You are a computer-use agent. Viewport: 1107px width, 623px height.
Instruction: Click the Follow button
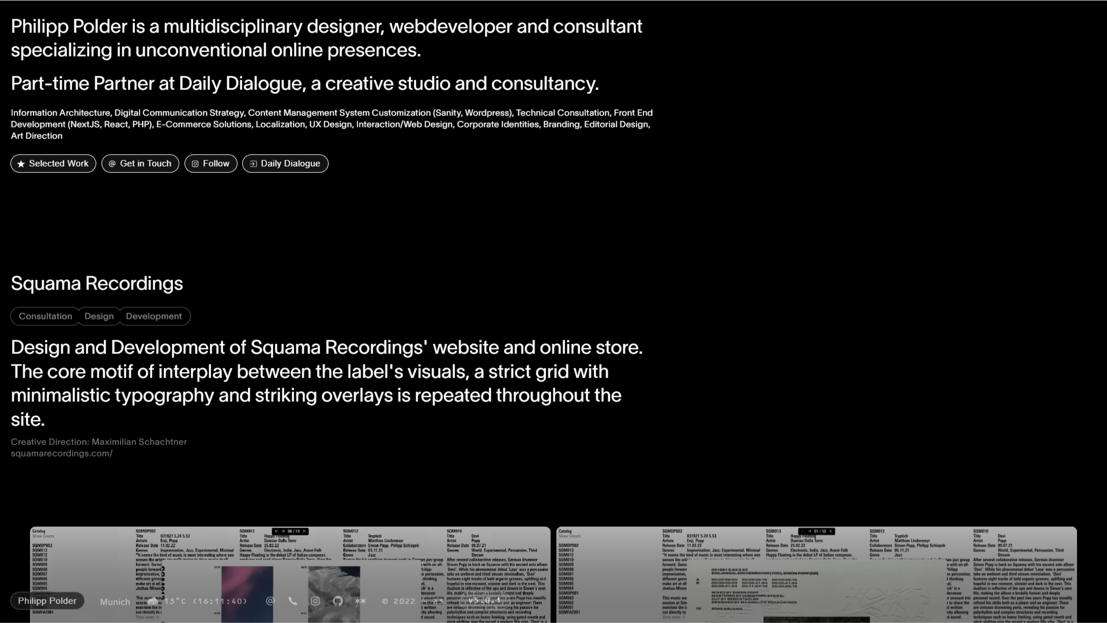point(210,164)
